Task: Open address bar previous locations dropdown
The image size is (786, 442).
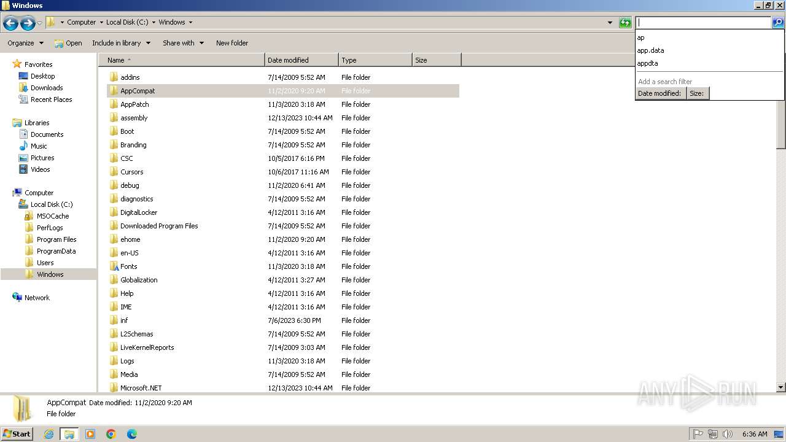Action: tap(610, 23)
